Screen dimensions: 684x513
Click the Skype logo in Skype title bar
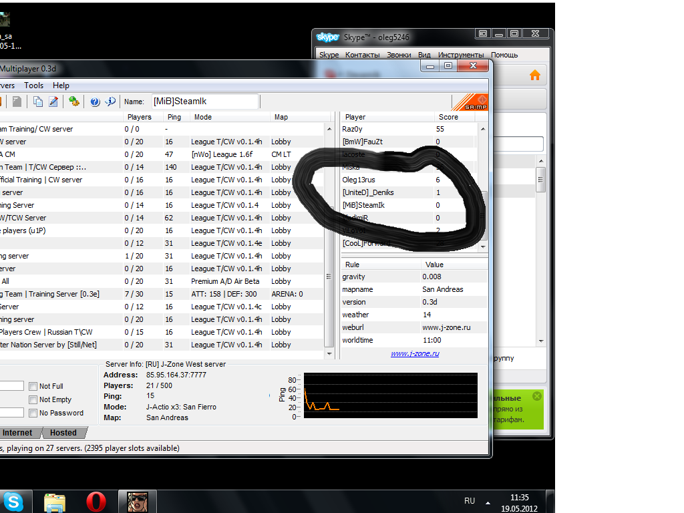coord(327,37)
